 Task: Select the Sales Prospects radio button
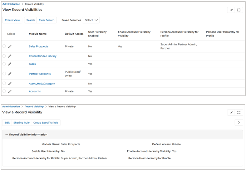(x=4, y=46)
